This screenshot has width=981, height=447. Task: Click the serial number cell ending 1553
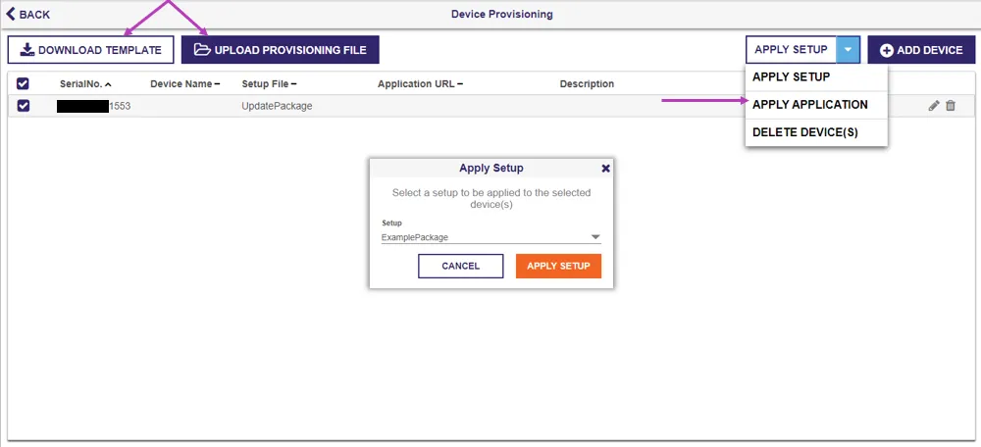point(93,106)
